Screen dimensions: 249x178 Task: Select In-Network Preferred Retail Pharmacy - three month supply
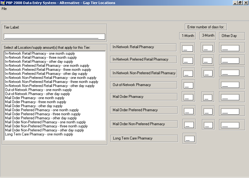pos(48,70)
